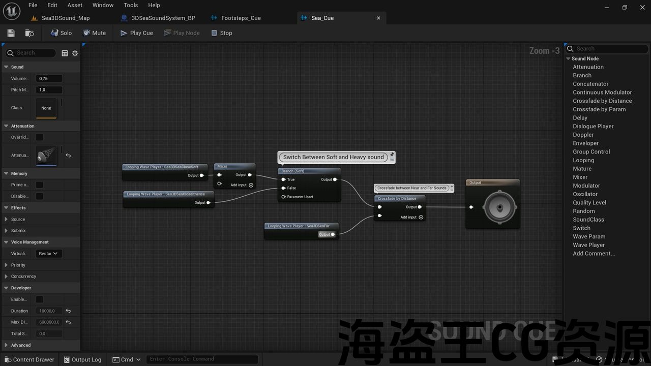The width and height of the screenshot is (651, 366).
Task: Switch to the Footsteps_Cue tab
Action: pyautogui.click(x=241, y=18)
